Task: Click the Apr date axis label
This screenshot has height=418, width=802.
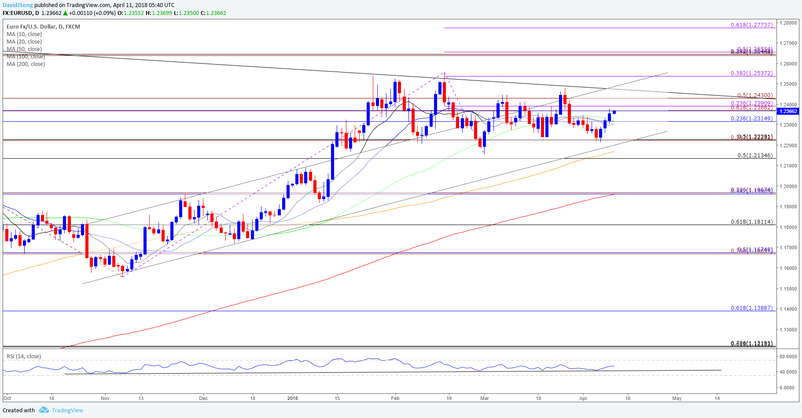Action: (583, 398)
